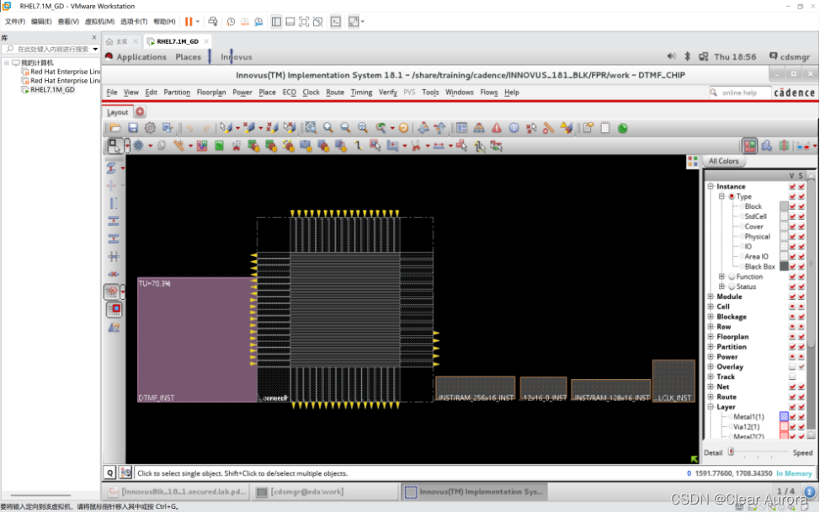Zoom out with the minus magnifier

(x=345, y=128)
